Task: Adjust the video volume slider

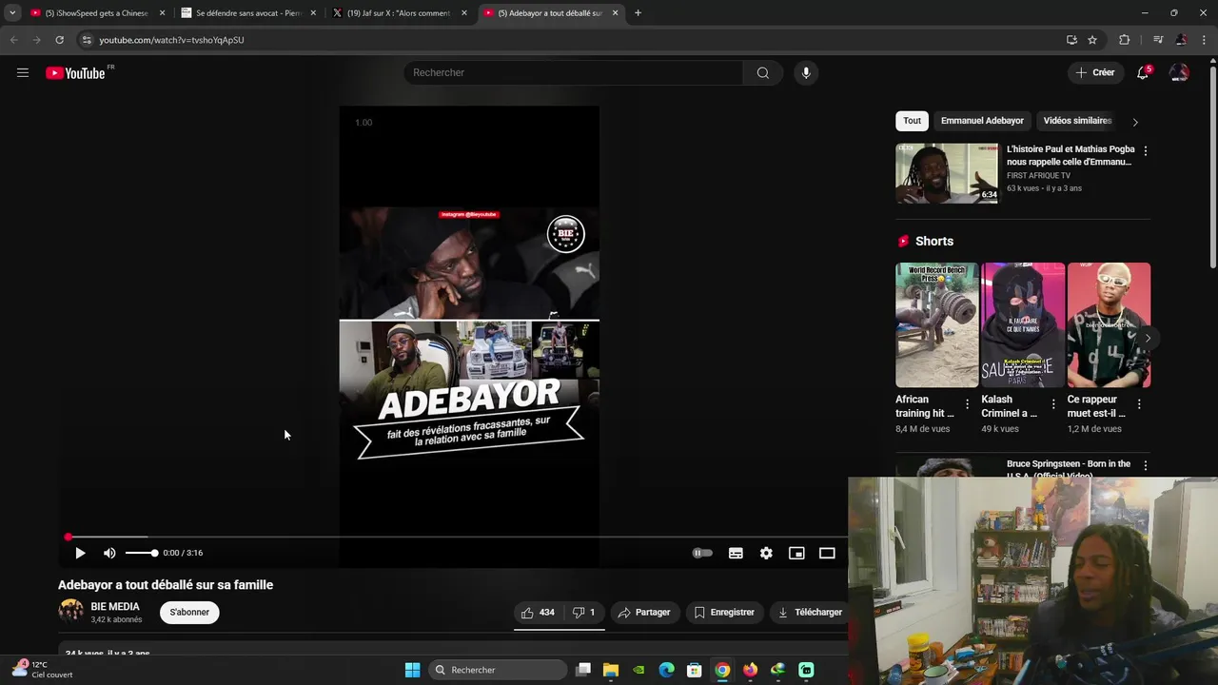Action: [x=141, y=553]
